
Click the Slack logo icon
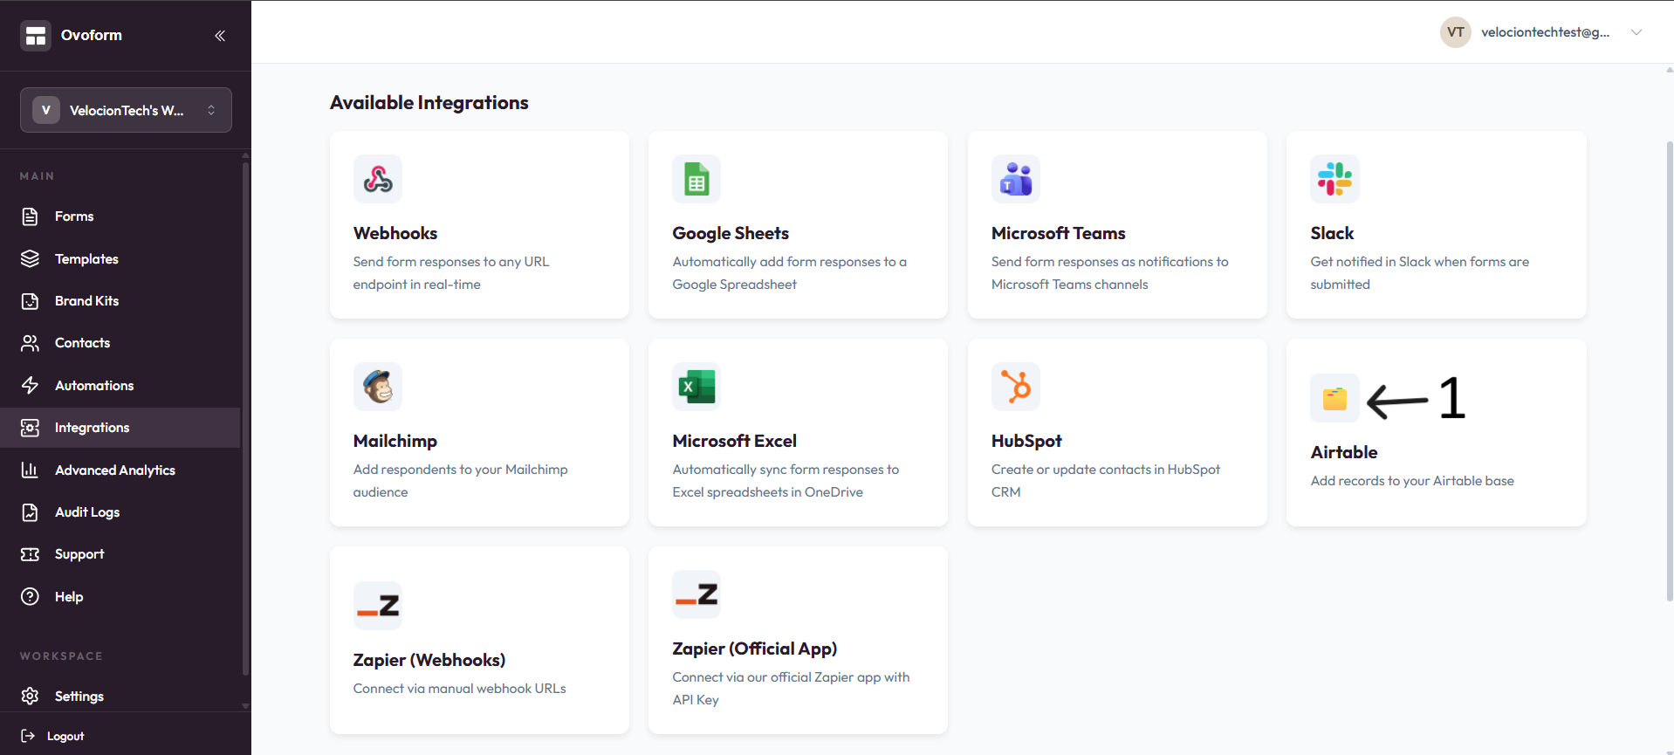(x=1334, y=179)
